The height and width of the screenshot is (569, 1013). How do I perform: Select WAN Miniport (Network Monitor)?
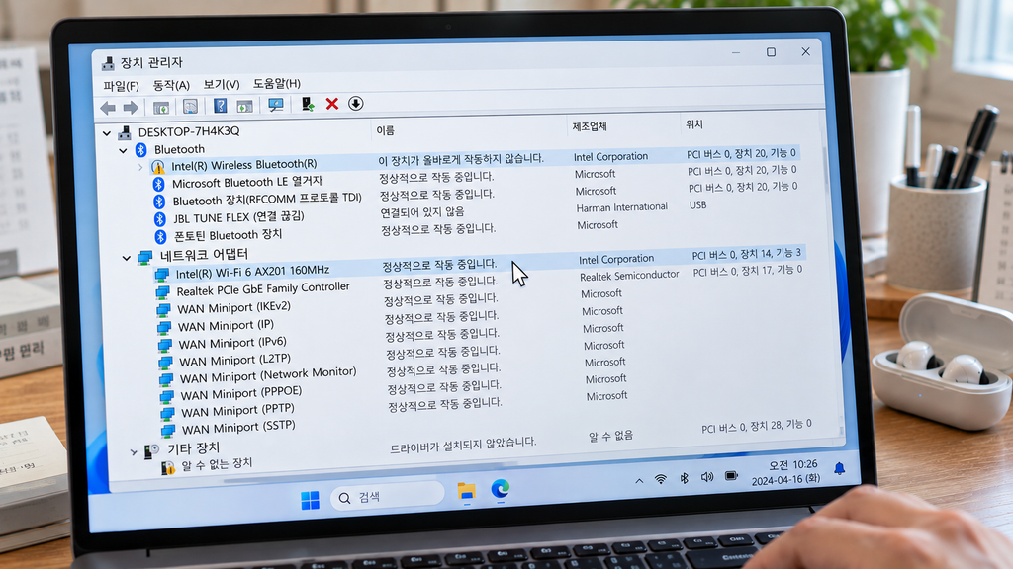coord(268,375)
